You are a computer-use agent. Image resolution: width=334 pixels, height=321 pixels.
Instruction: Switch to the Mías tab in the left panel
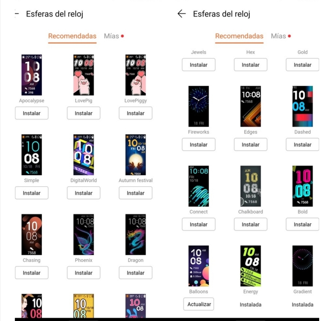click(x=111, y=36)
